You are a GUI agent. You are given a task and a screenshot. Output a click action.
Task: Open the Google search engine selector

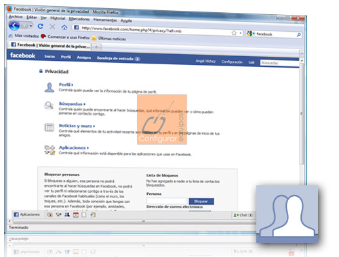click(250, 34)
